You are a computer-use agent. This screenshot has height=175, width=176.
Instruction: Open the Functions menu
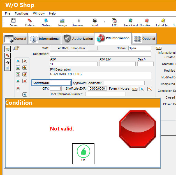22,13
